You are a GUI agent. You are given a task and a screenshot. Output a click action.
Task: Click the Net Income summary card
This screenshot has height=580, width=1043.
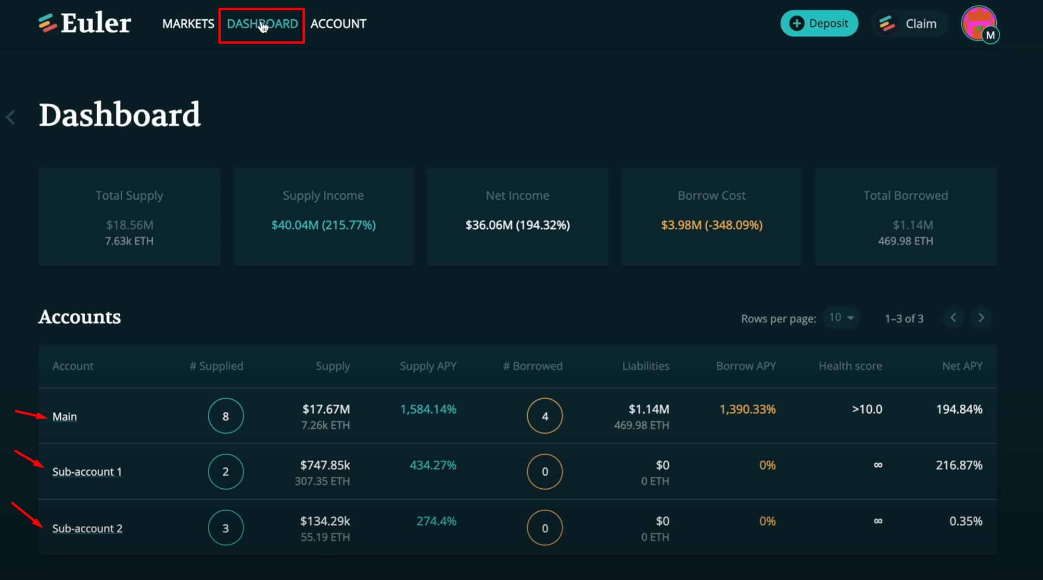coord(517,217)
